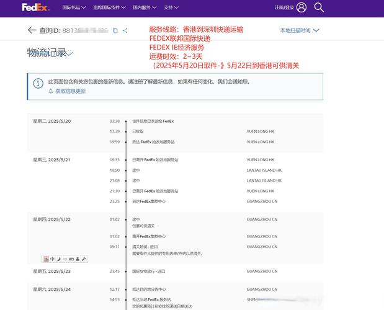Click the event 国际货物放行 - 进口
384x310 pixels.
149,272
